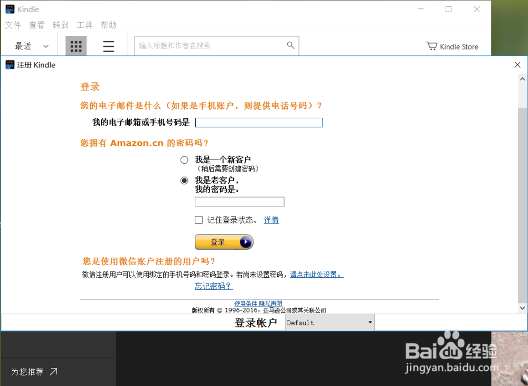This screenshot has width=528, height=386.
Task: Switch to grid view in Kindle toolbar
Action: point(76,46)
